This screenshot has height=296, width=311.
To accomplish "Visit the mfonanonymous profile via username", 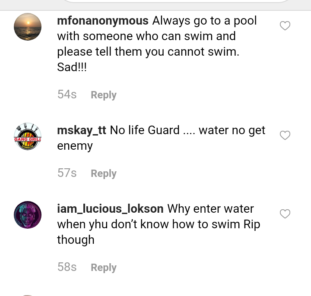I will point(103,21).
